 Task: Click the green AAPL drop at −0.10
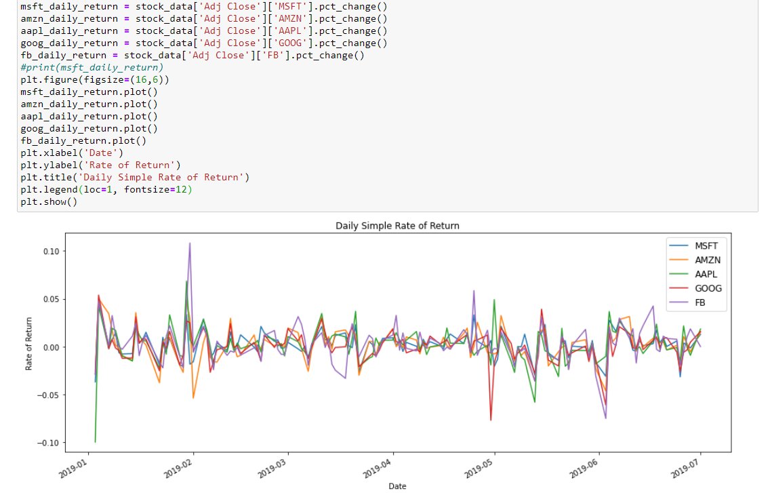96,441
